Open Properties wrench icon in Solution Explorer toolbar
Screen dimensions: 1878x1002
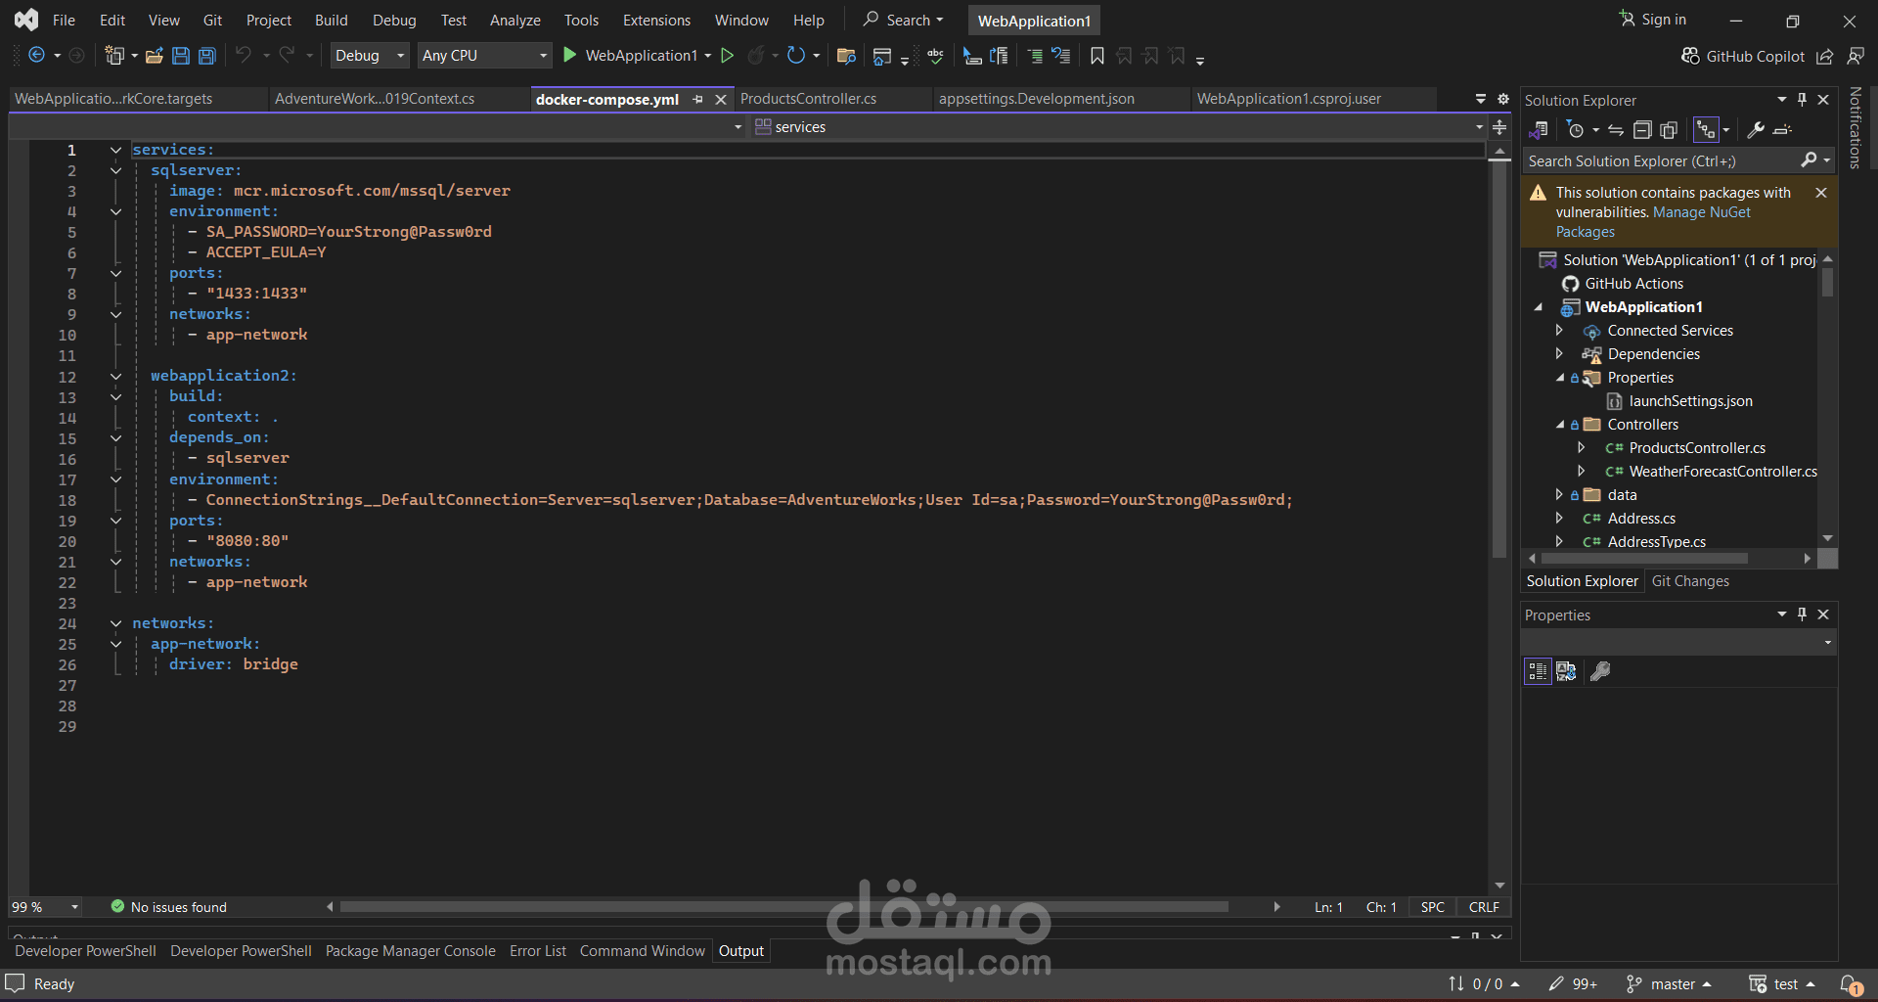coord(1756,130)
